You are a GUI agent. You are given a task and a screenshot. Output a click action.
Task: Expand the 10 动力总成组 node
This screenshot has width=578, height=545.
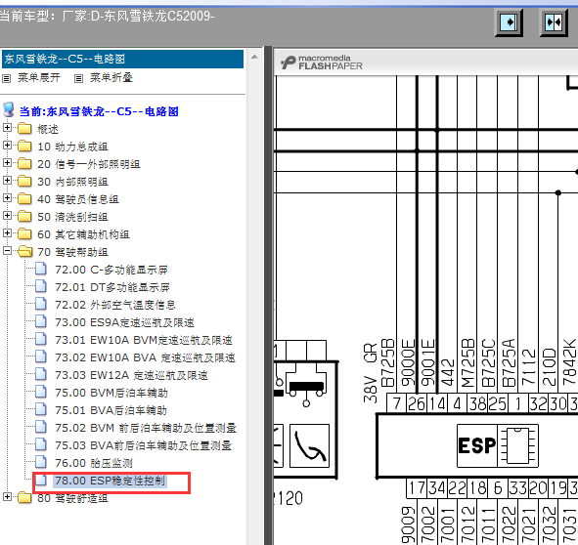pyautogui.click(x=7, y=146)
